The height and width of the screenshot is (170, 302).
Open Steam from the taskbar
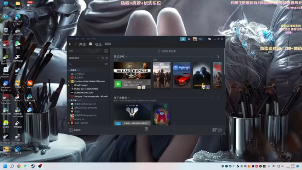(33, 166)
